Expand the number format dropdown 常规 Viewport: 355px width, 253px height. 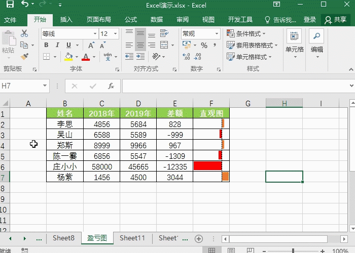[217, 34]
